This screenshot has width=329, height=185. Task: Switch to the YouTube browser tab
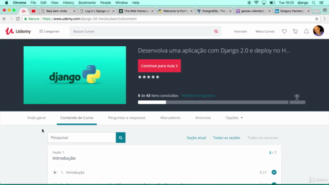[33, 11]
